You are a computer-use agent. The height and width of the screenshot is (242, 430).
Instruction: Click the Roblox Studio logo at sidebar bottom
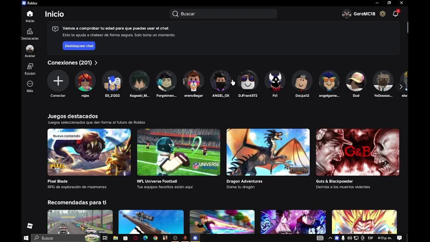[30, 226]
